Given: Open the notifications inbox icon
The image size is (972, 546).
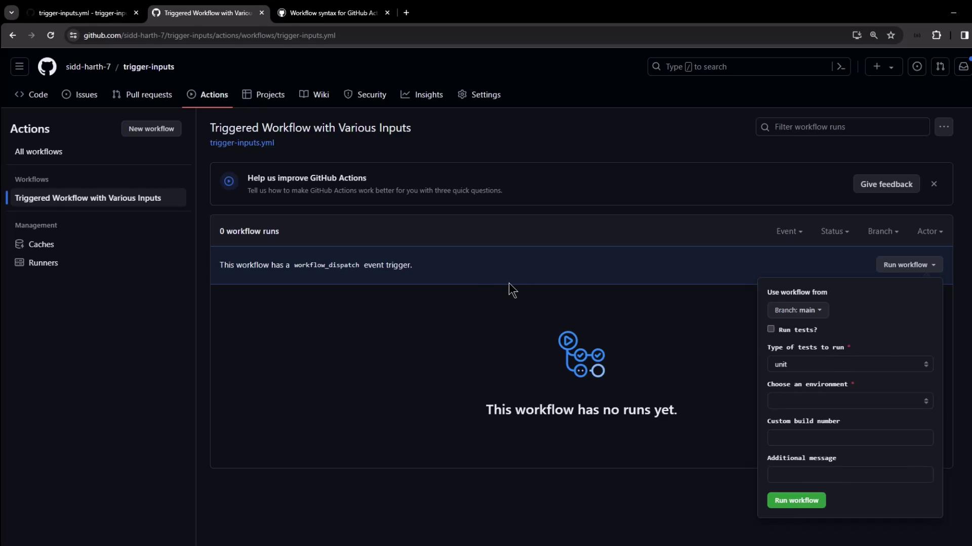Looking at the screenshot, I should (x=963, y=67).
